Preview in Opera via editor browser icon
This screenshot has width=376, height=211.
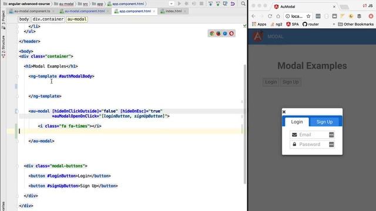tap(231, 33)
